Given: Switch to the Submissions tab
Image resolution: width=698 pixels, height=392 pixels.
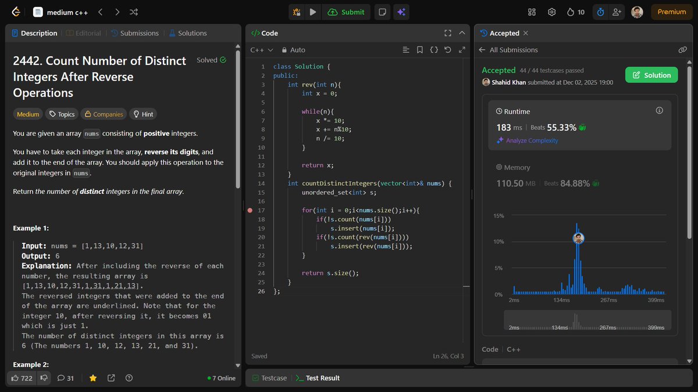Looking at the screenshot, I should tap(135, 33).
